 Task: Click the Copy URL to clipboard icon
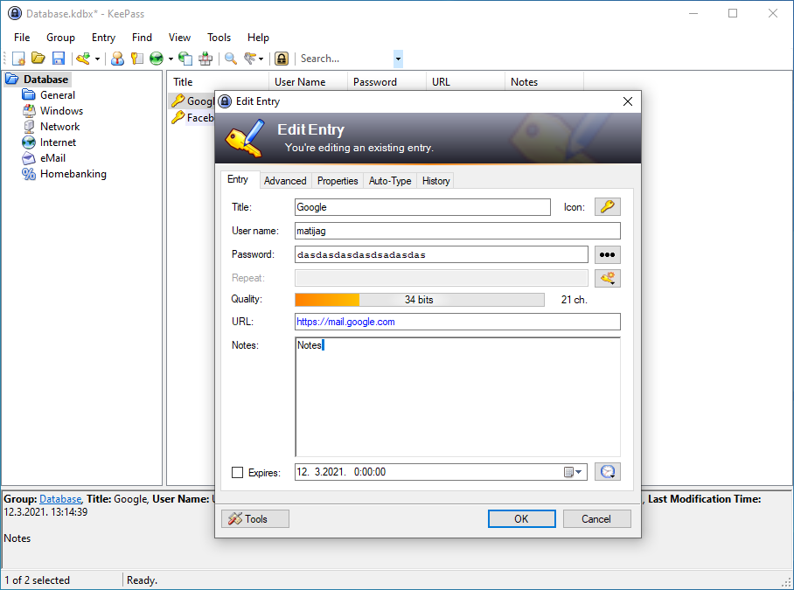click(185, 59)
